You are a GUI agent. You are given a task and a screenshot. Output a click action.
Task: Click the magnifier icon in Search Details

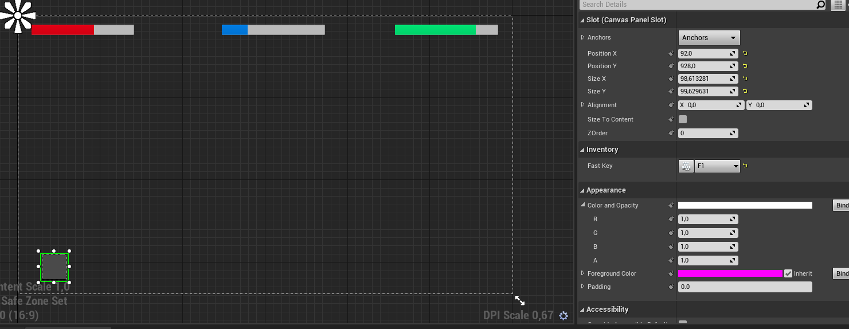[x=820, y=5]
